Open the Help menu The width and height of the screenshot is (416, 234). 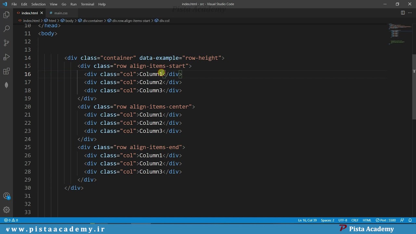pos(102,4)
